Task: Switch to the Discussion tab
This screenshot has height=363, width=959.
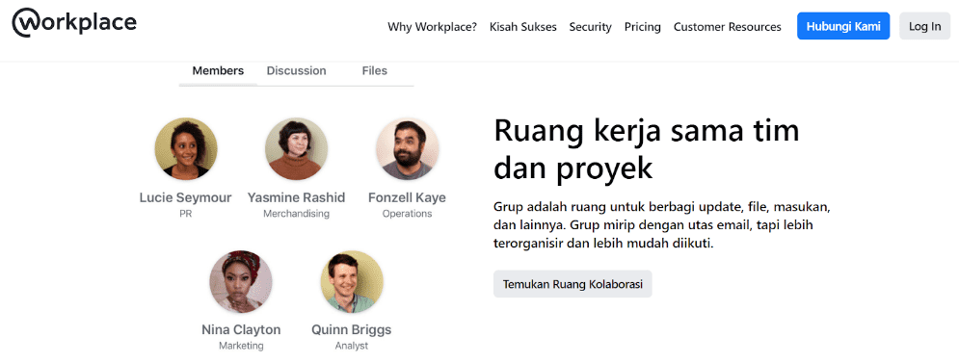Action: click(296, 71)
